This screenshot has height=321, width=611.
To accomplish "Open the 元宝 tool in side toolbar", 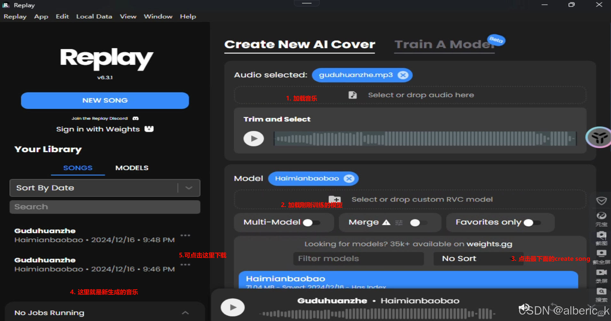I will pyautogui.click(x=601, y=219).
